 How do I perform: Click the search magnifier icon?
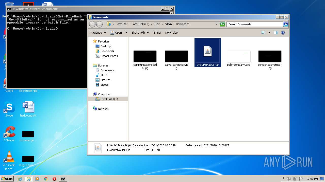click(x=286, y=24)
